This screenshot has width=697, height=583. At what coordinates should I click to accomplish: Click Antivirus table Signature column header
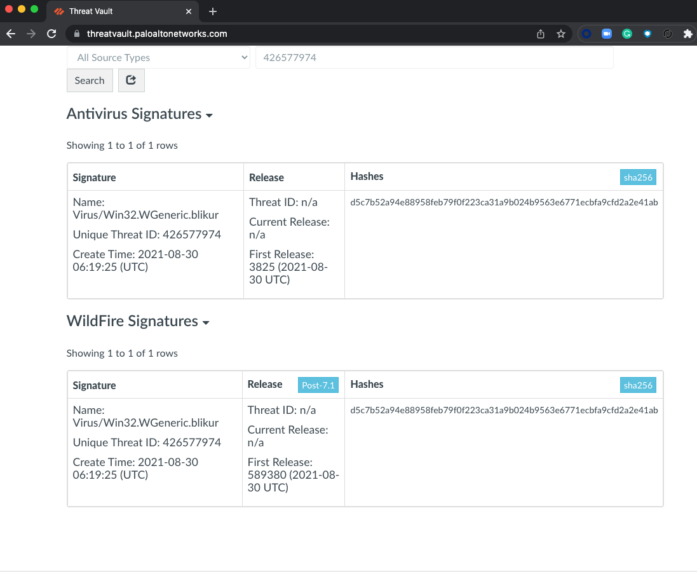94,177
